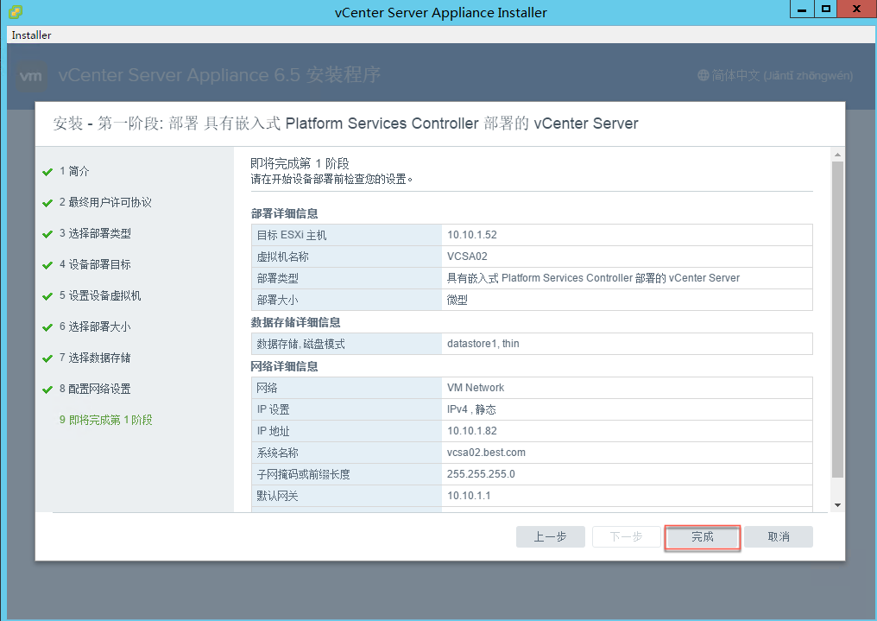Click the 默认网关 label cell
This screenshot has width=877, height=621.
(x=347, y=496)
